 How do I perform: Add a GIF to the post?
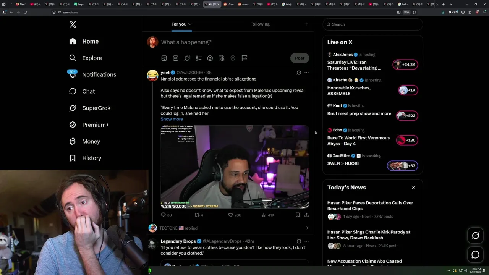175,58
